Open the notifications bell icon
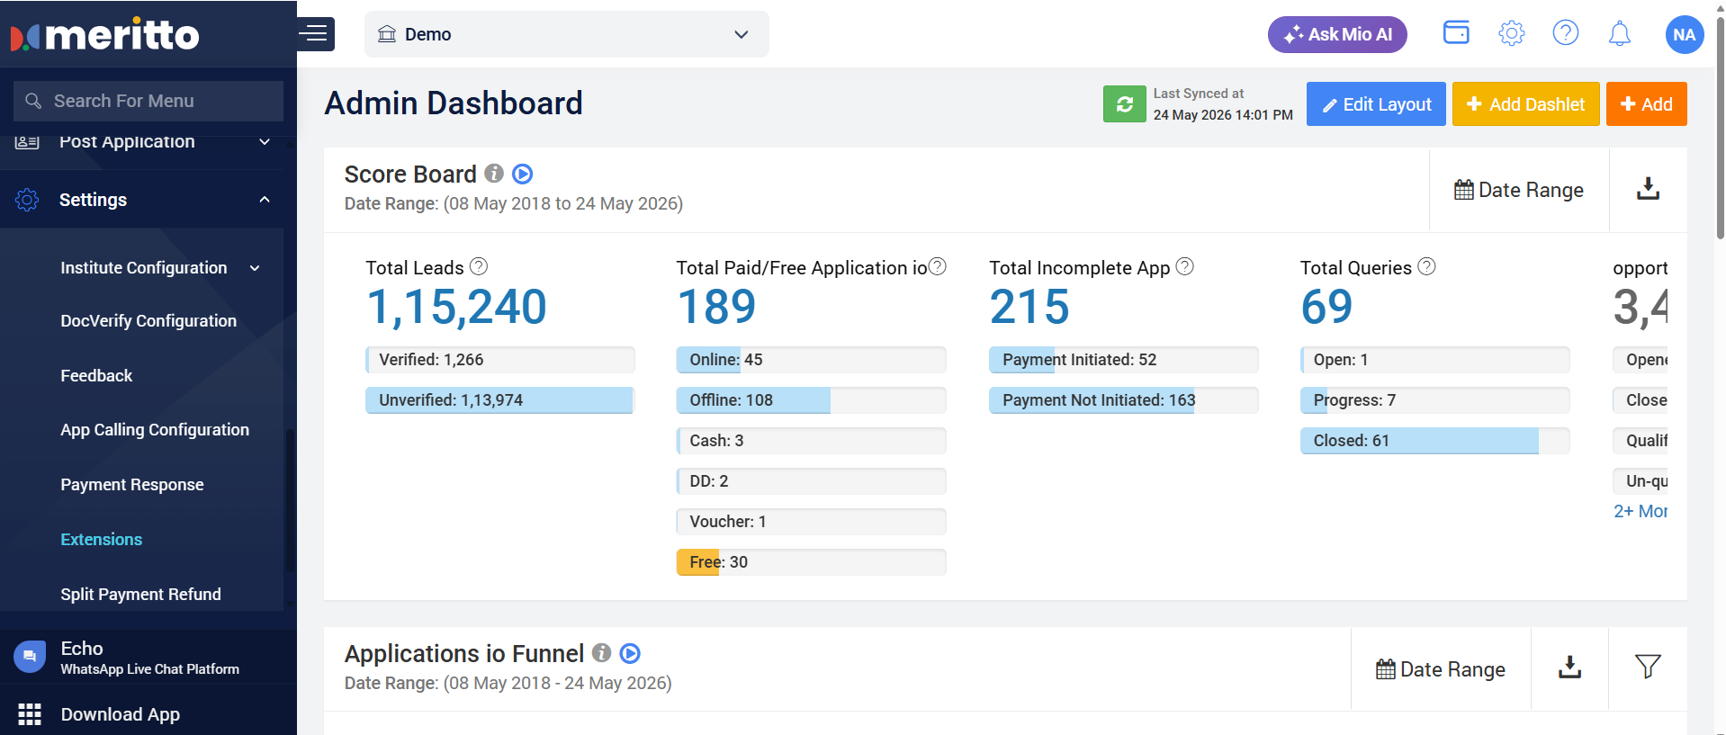This screenshot has width=1726, height=735. point(1619,34)
